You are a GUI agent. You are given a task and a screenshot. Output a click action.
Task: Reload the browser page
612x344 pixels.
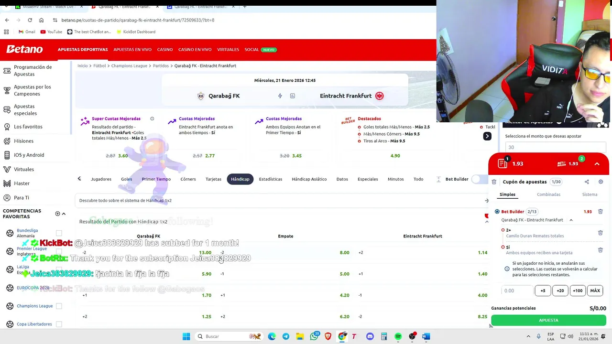tap(30, 20)
